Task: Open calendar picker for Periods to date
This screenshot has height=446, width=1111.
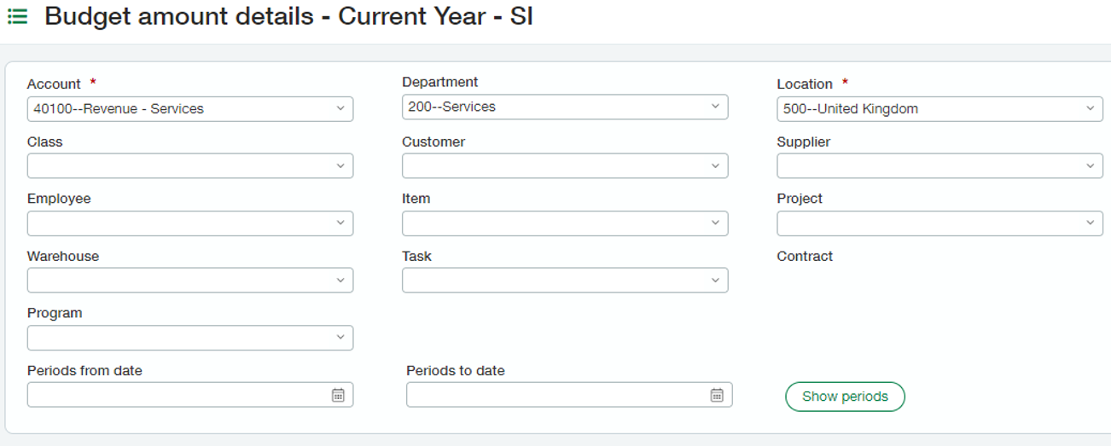Action: (x=718, y=395)
